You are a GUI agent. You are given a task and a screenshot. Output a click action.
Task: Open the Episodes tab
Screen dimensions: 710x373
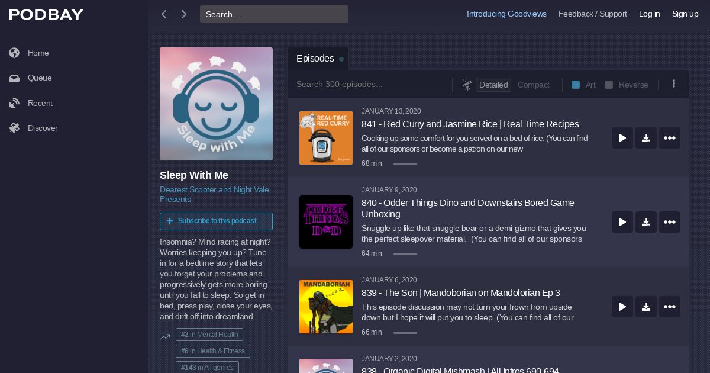318,59
